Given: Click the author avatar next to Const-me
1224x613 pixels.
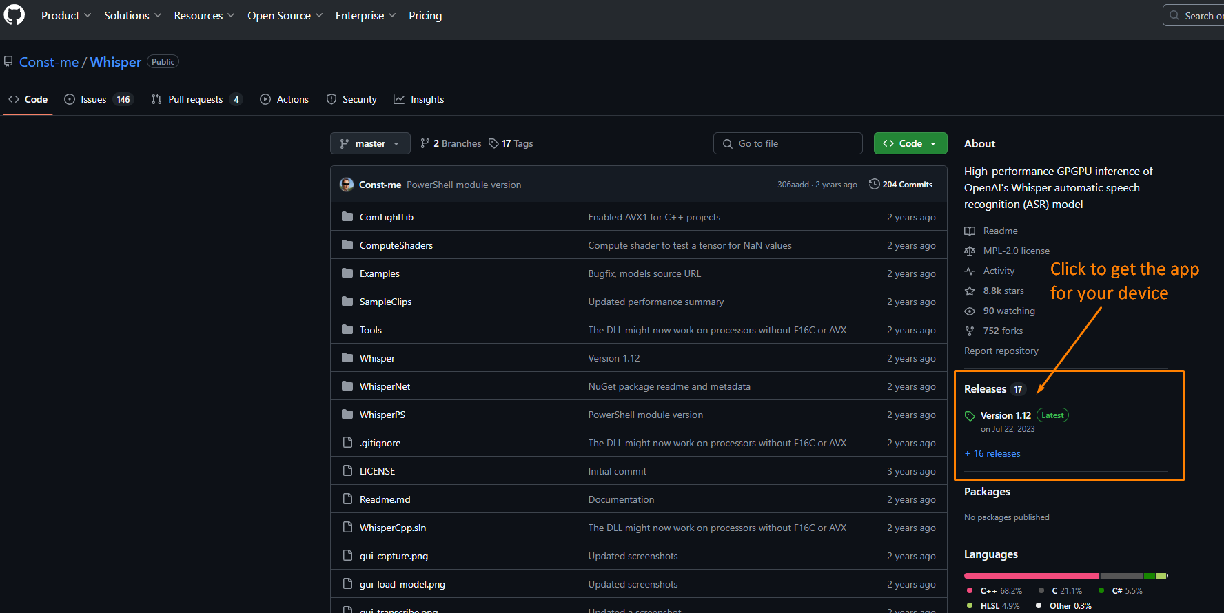Looking at the screenshot, I should [347, 185].
